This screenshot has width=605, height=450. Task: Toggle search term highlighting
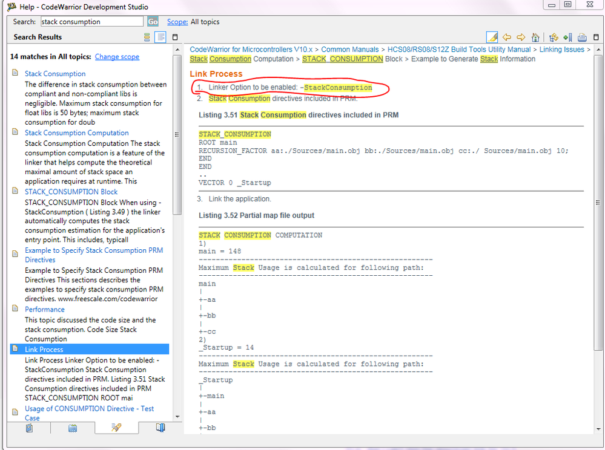492,37
